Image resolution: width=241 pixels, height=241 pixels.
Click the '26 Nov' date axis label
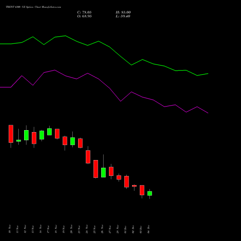click(x=102, y=229)
